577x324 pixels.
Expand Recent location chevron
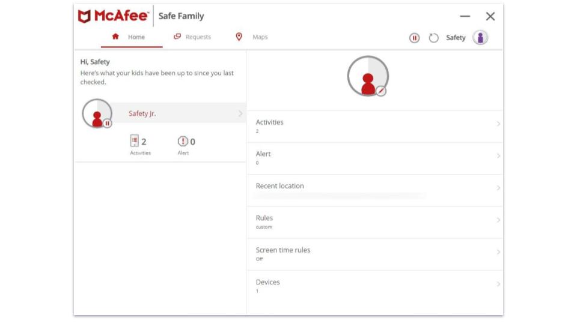[x=498, y=188]
